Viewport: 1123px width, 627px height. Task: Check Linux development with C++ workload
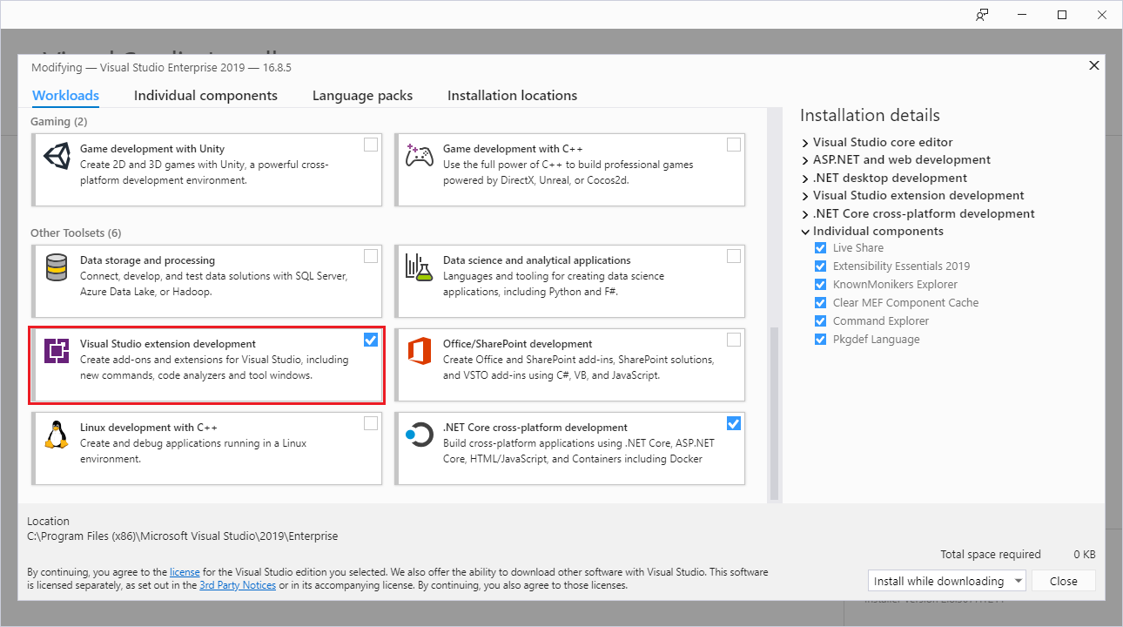[371, 423]
